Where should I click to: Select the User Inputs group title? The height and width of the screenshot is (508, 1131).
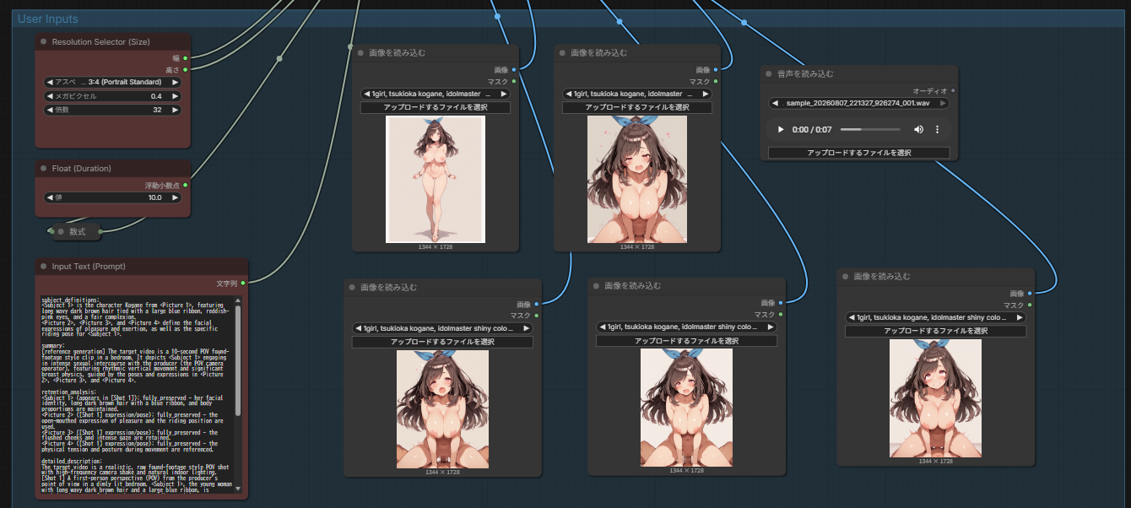pyautogui.click(x=48, y=19)
